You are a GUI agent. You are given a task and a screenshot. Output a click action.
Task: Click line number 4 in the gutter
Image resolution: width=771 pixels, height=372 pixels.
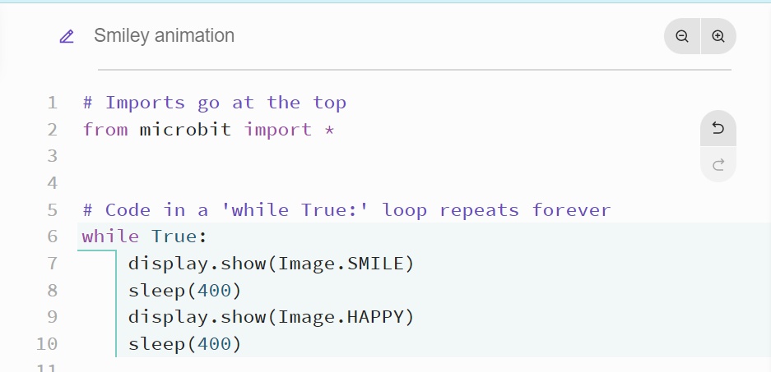(53, 182)
